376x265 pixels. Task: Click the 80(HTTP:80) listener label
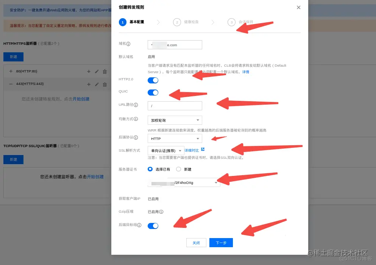pos(27,71)
